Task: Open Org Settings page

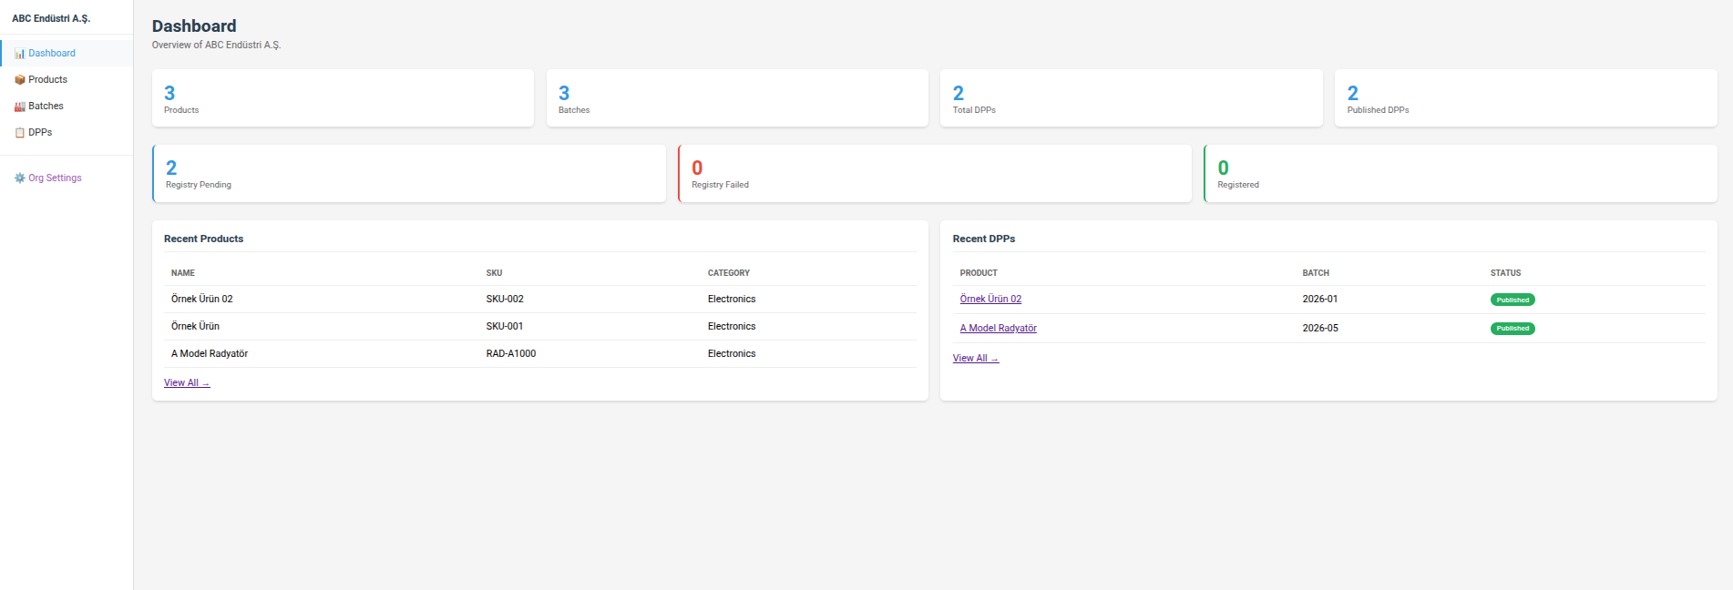Action: (67, 178)
